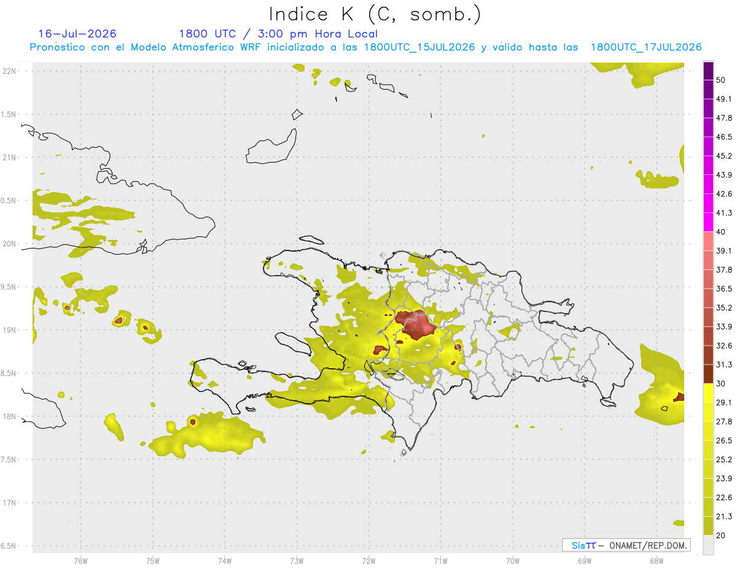Click the latitude label "17N"

point(9,503)
